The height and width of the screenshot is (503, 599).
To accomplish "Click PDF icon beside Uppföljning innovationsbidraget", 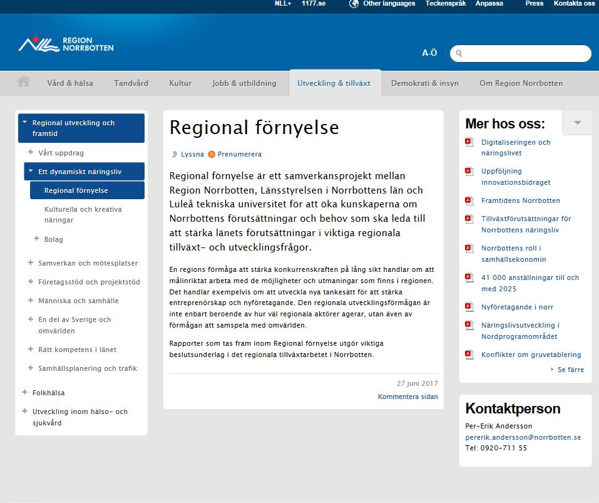I will [x=469, y=172].
